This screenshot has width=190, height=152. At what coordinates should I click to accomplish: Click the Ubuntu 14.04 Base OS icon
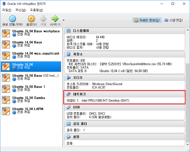[6, 44]
